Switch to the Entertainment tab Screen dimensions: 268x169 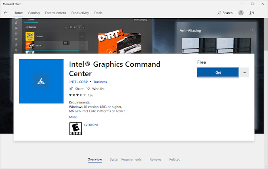coord(55,13)
